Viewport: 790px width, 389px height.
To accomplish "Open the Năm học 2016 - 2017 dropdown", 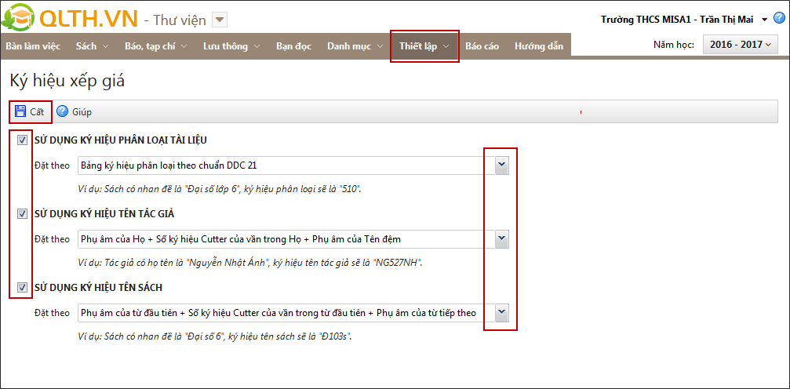I will click(x=740, y=45).
